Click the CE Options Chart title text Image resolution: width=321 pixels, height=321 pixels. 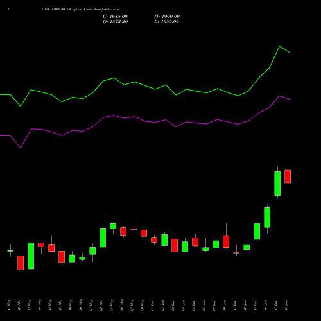pos(80,10)
